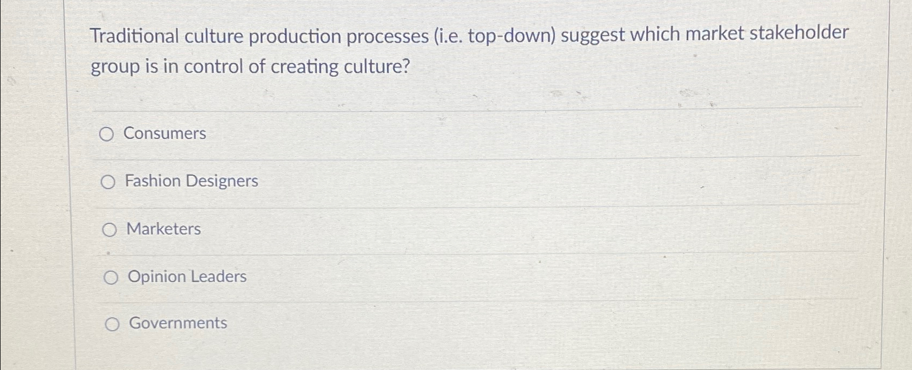Click the Fashion Designers answer label
912x370 pixels.
(191, 181)
